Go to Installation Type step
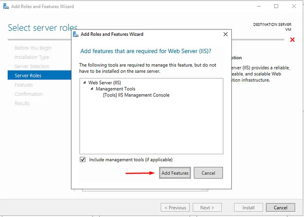304x217 pixels. (32, 57)
